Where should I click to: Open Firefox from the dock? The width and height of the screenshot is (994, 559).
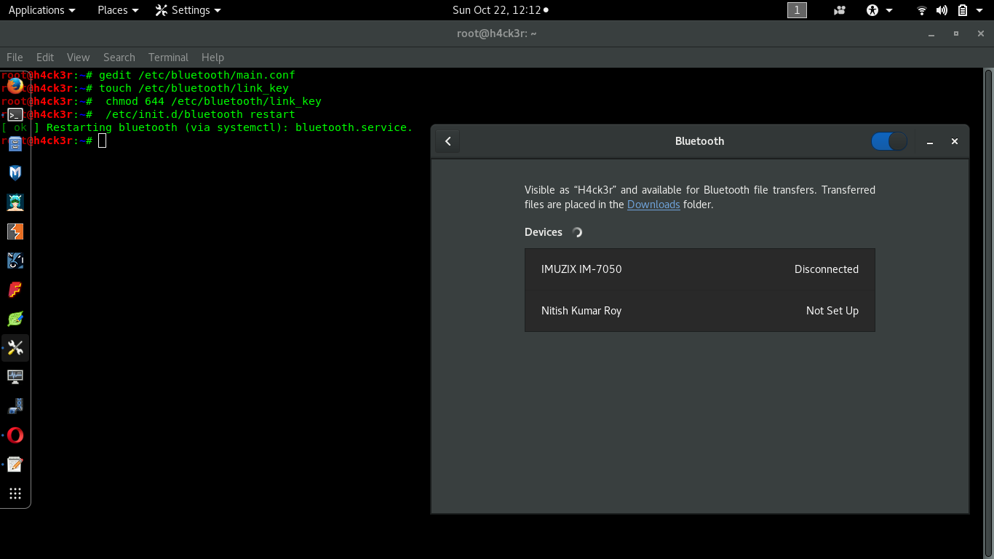point(15,86)
